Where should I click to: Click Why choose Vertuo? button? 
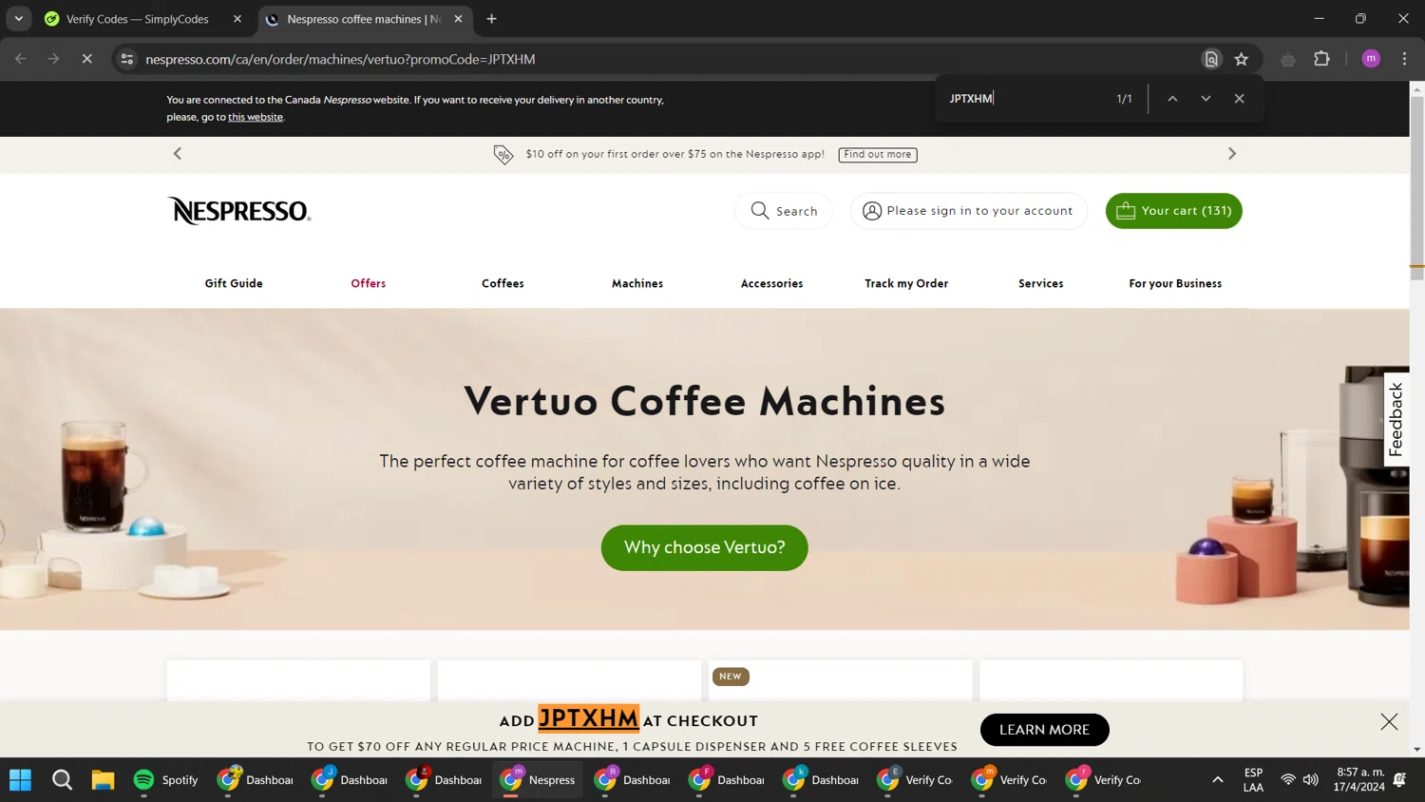click(705, 547)
